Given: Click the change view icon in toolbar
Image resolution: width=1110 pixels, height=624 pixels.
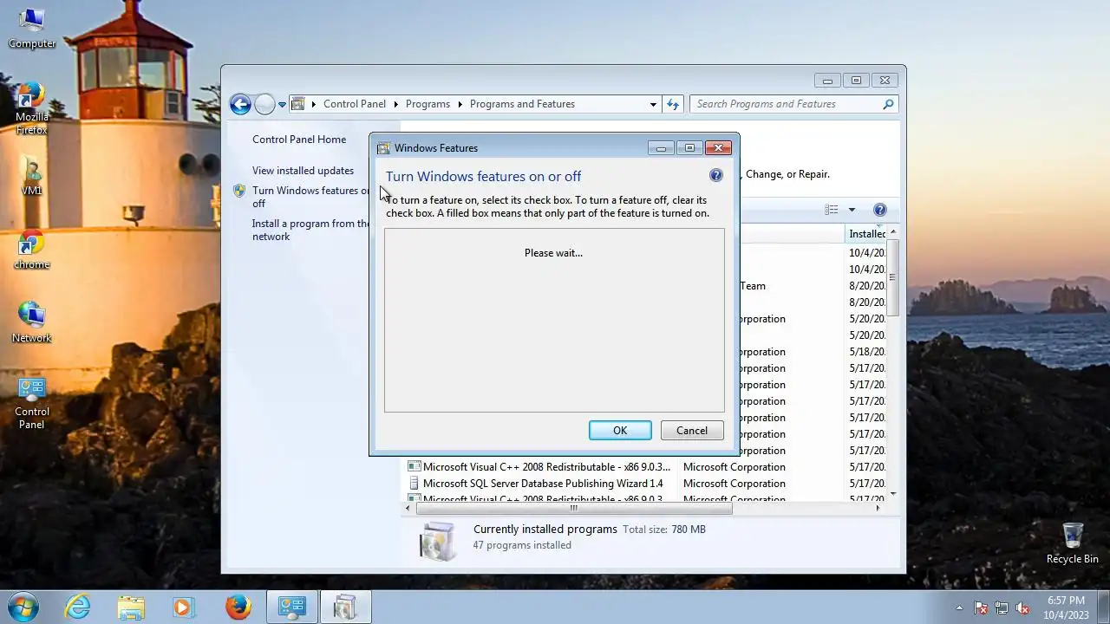Looking at the screenshot, I should pyautogui.click(x=832, y=210).
